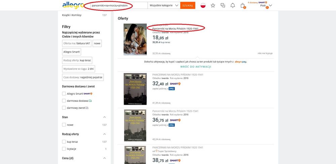The image size is (336, 164).
Task: Click Smart badge next to 38,75 zł
Action: 175,160
